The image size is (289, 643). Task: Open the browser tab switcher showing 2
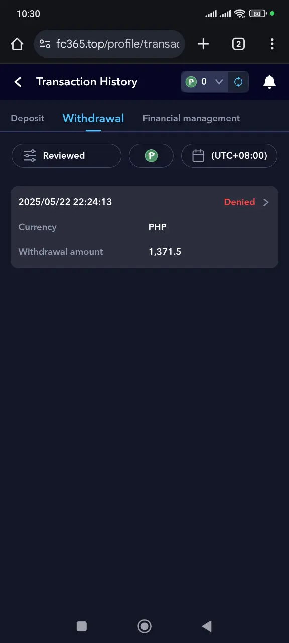(x=238, y=44)
